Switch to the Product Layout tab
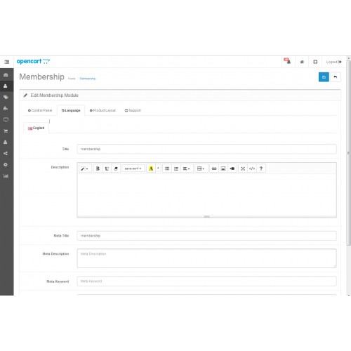Viewport: 351px width, 351px height. [102, 110]
